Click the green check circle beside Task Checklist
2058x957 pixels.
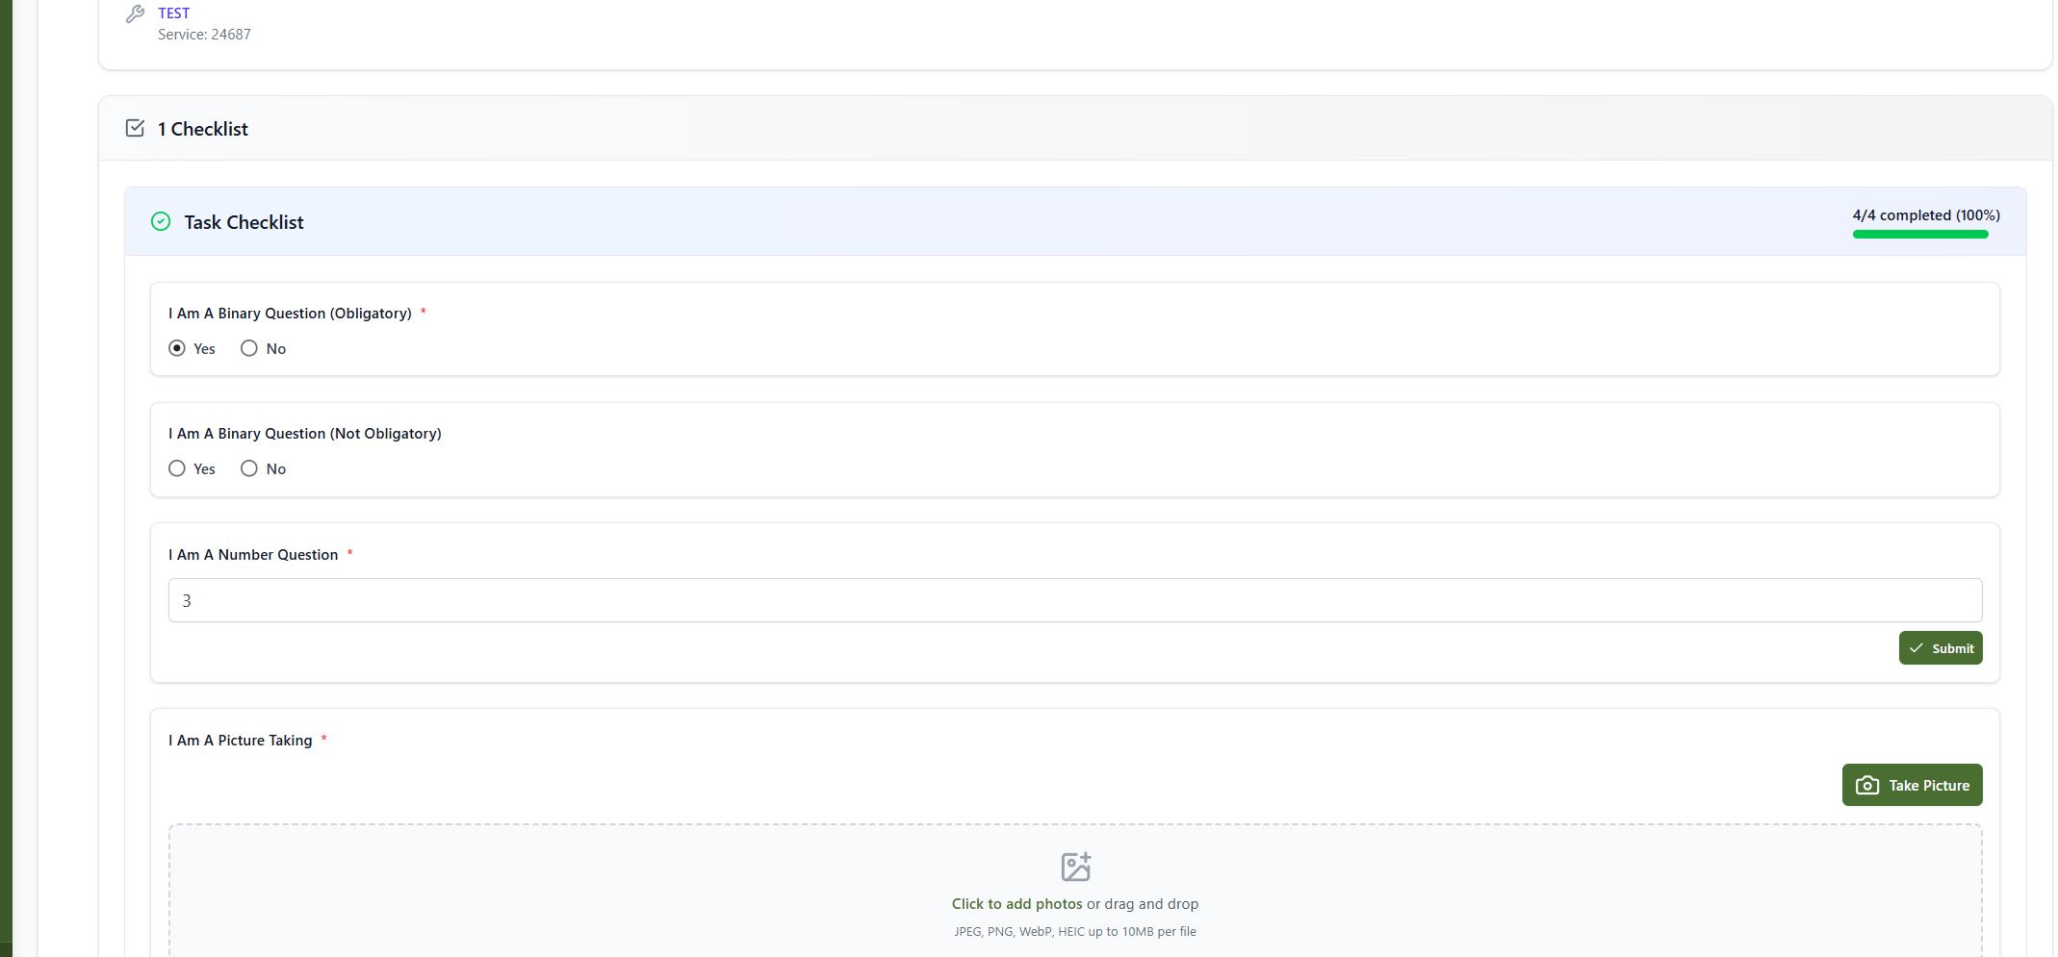[x=161, y=222]
